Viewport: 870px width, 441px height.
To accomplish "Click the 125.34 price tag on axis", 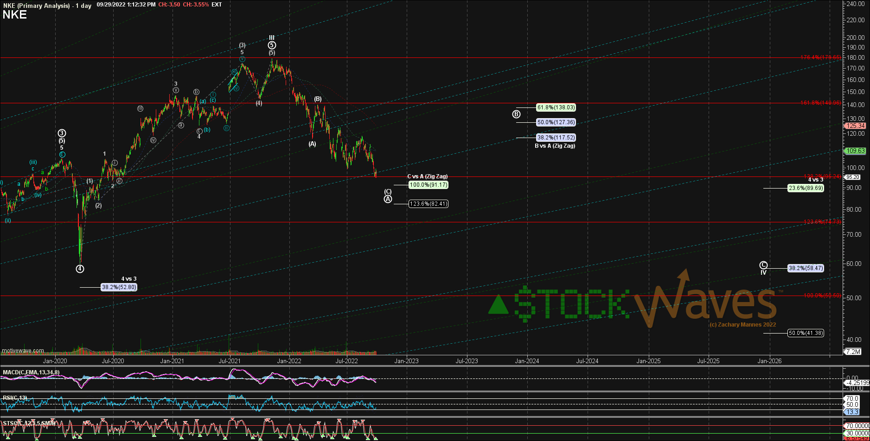I will point(855,126).
